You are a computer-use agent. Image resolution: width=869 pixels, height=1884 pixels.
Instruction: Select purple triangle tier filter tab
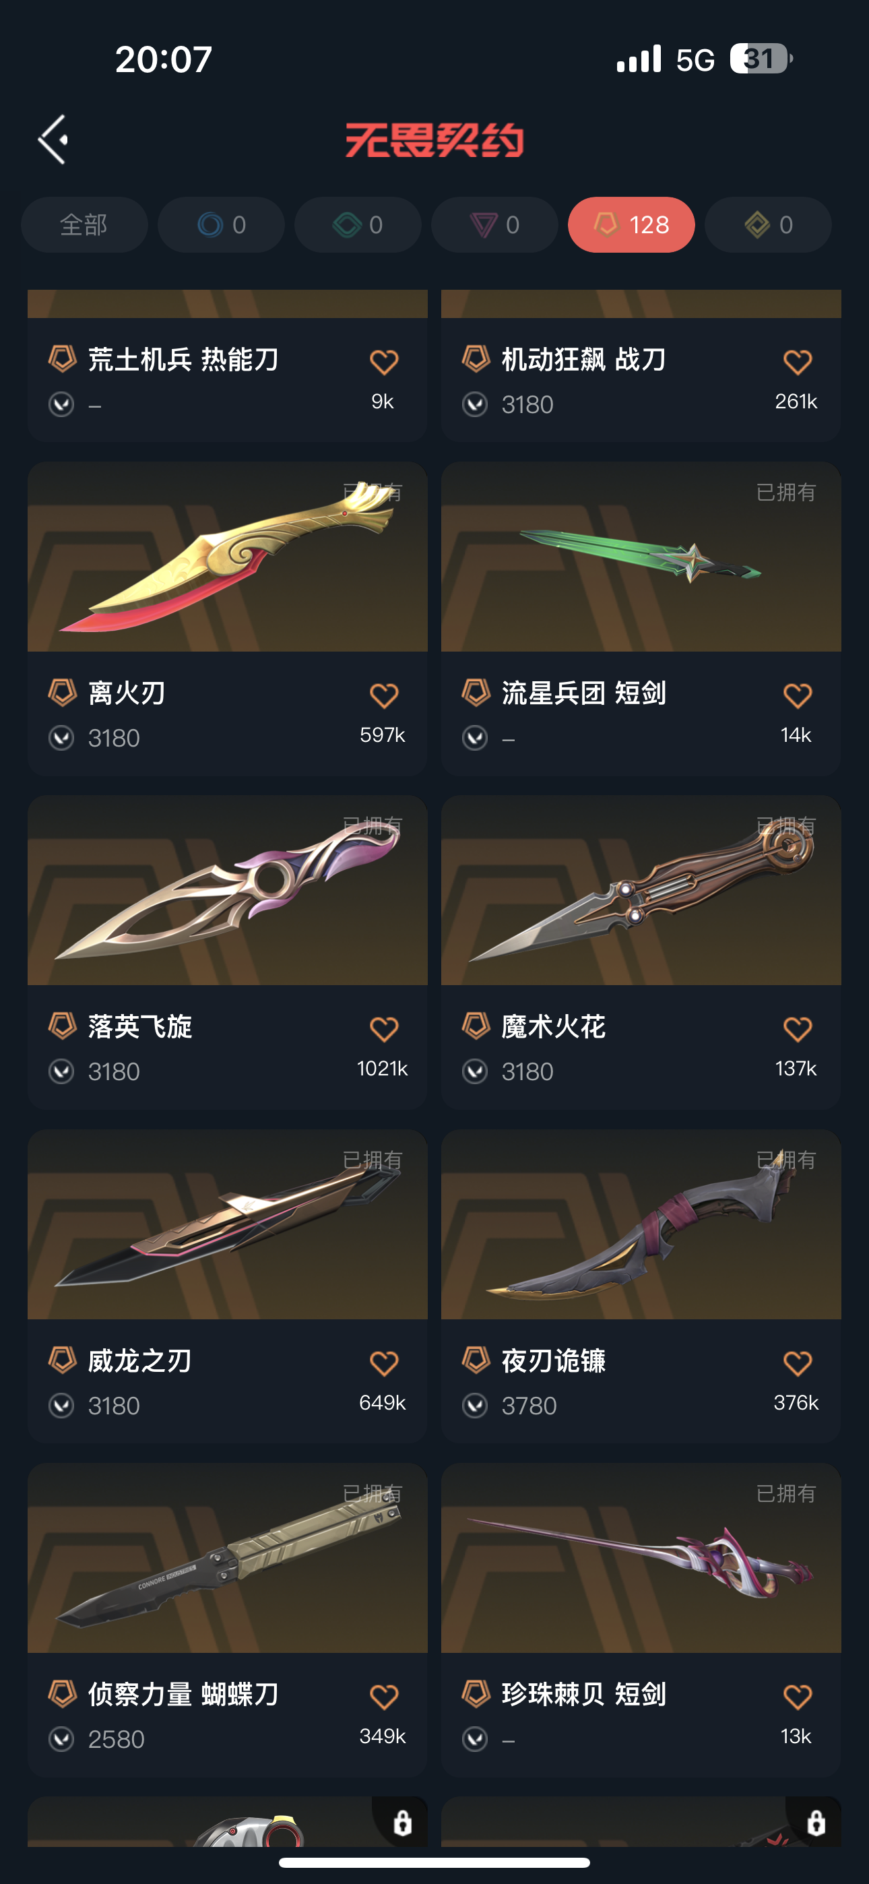point(494,224)
